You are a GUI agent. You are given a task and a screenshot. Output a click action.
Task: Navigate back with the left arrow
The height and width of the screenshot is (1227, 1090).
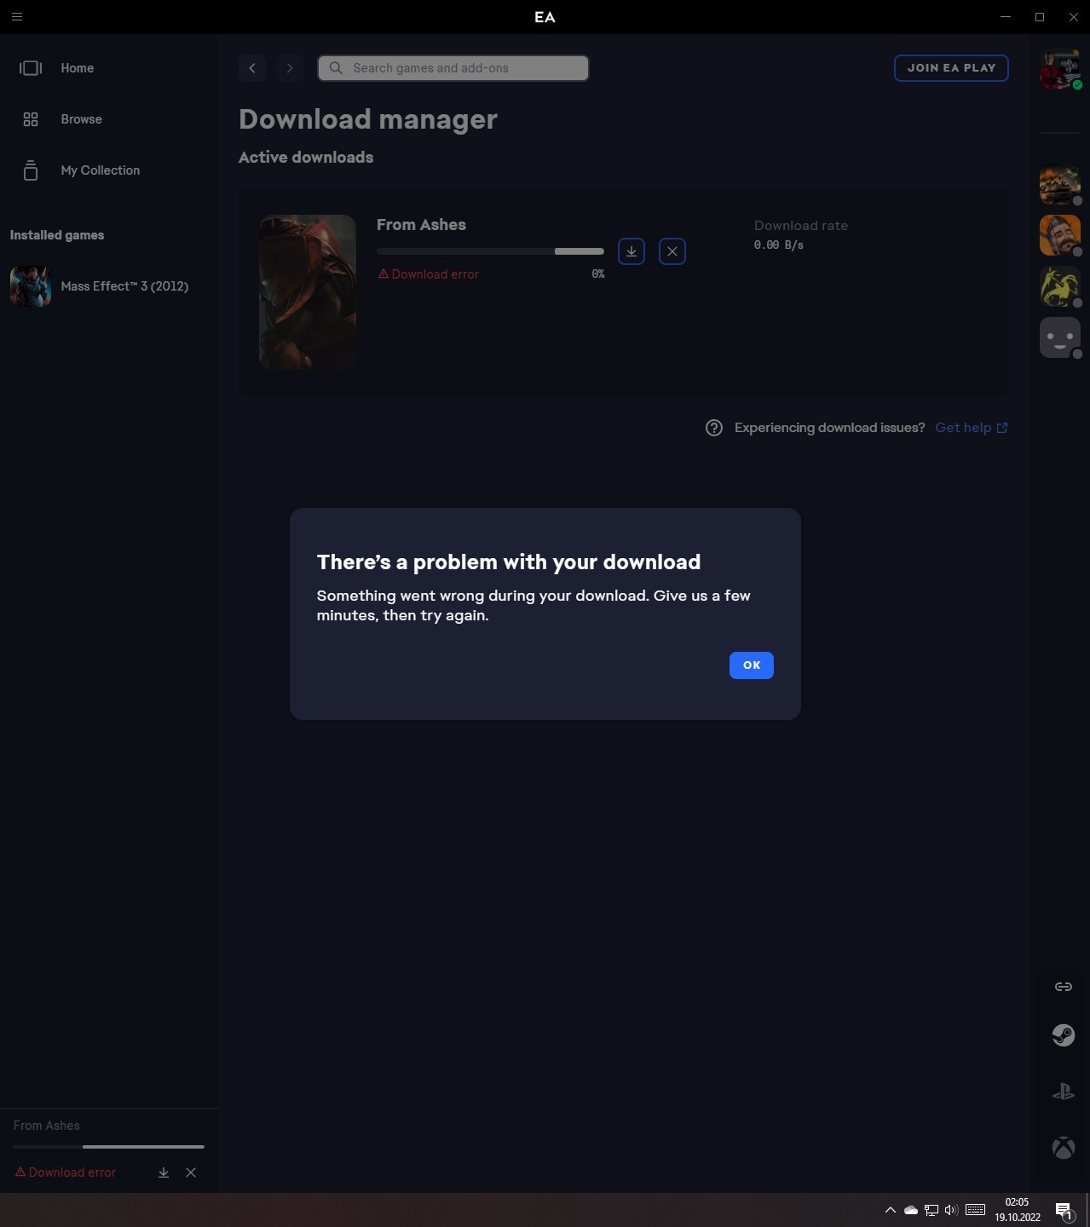[252, 68]
